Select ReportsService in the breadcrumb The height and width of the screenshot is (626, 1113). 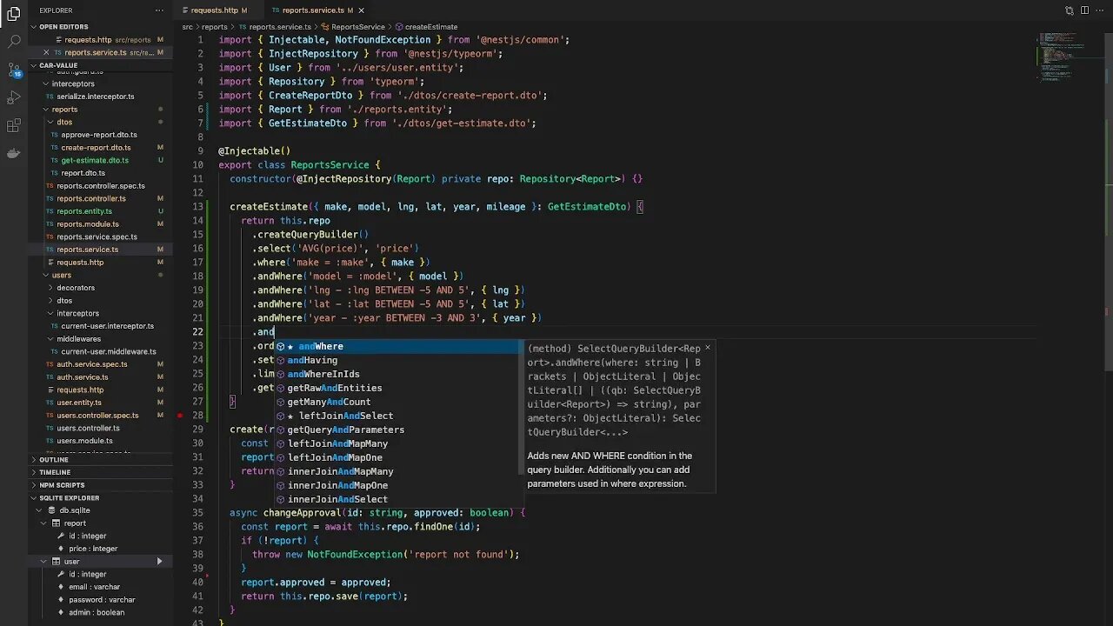[357, 27]
